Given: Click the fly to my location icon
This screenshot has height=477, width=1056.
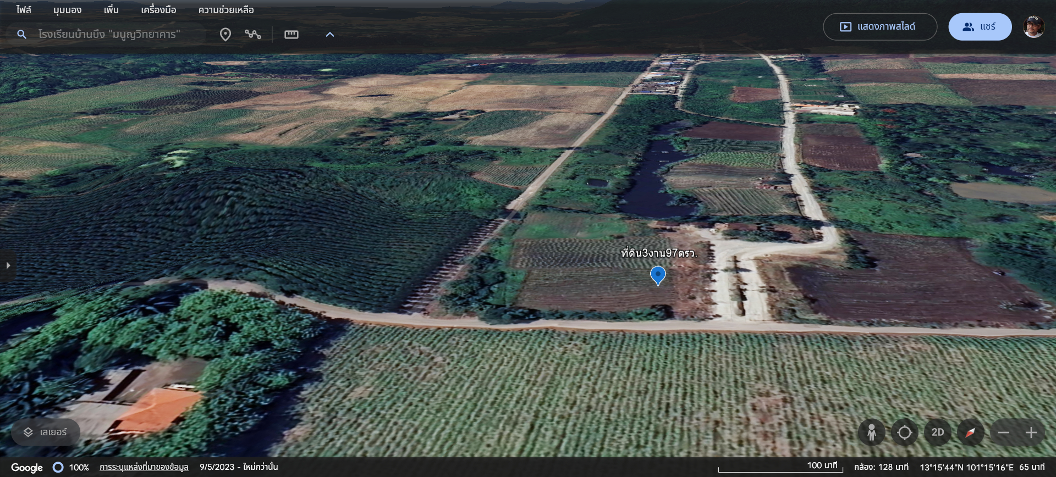Looking at the screenshot, I should (x=904, y=432).
